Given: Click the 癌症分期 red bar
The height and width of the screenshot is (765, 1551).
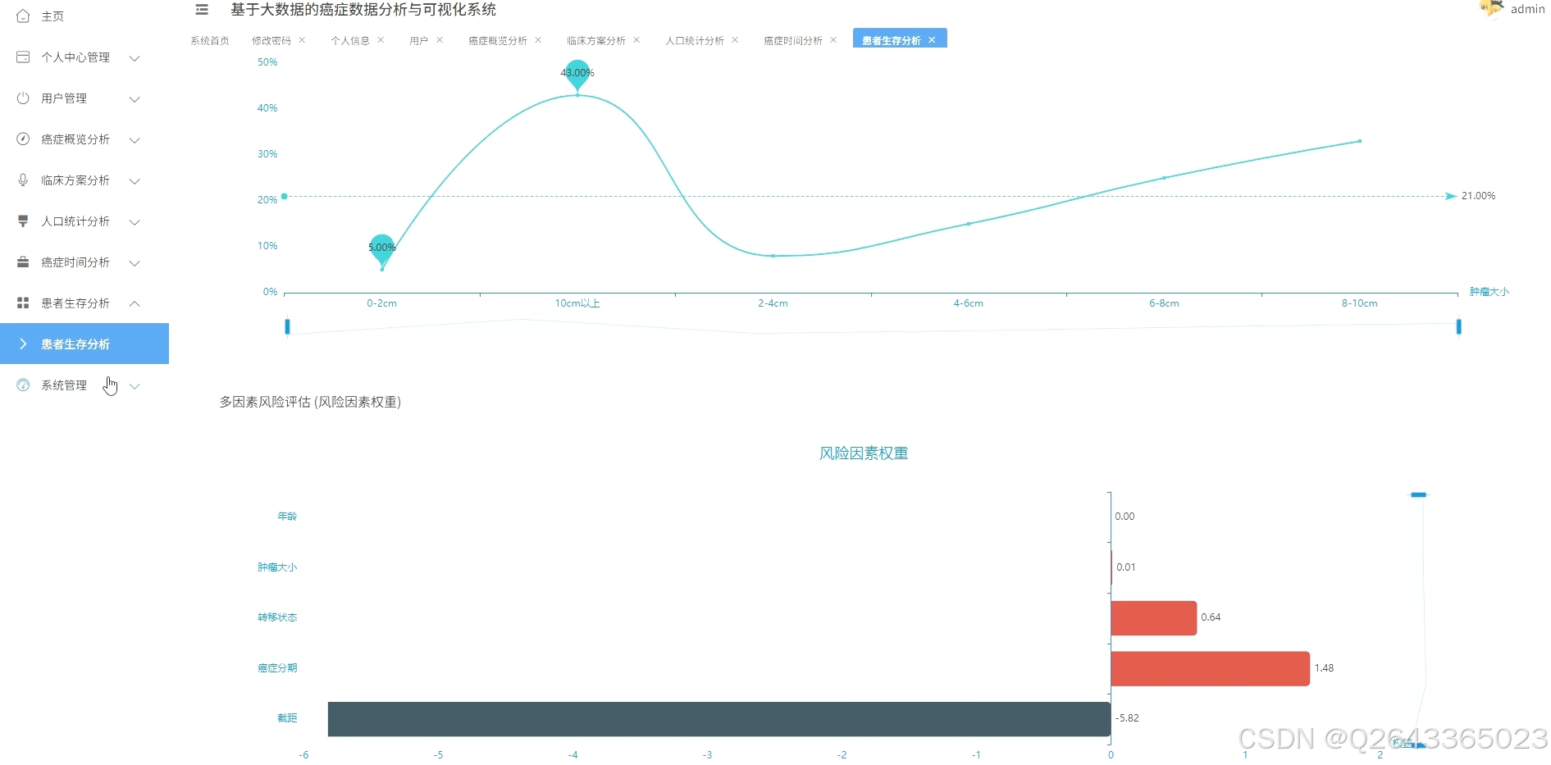Looking at the screenshot, I should [x=1210, y=668].
